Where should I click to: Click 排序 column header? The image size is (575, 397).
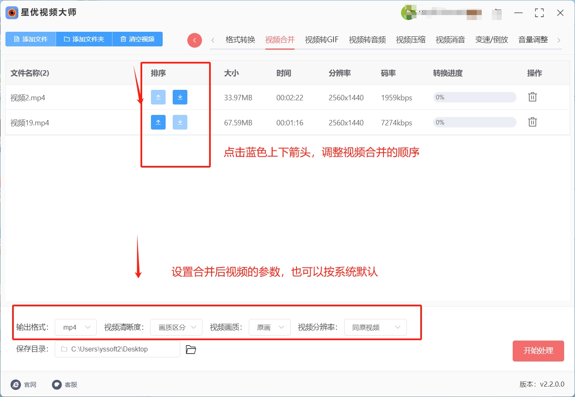pyautogui.click(x=158, y=73)
